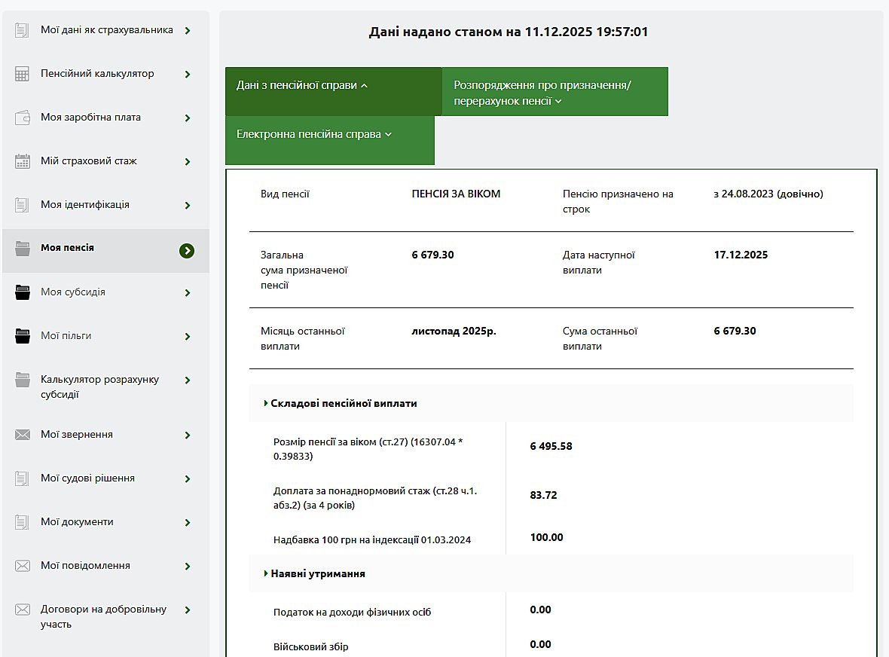Open Мої судові рішення menu item

(x=87, y=478)
